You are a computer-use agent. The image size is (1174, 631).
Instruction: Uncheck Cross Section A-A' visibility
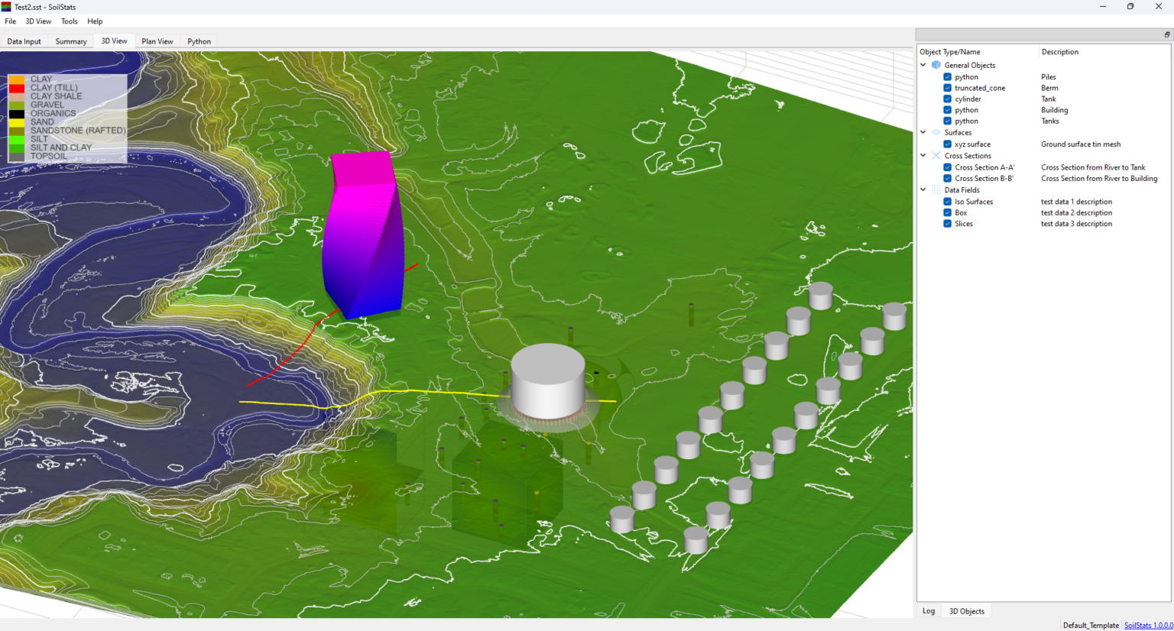[947, 167]
